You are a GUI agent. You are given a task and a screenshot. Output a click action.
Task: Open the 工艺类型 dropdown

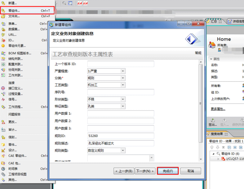(x=123, y=85)
